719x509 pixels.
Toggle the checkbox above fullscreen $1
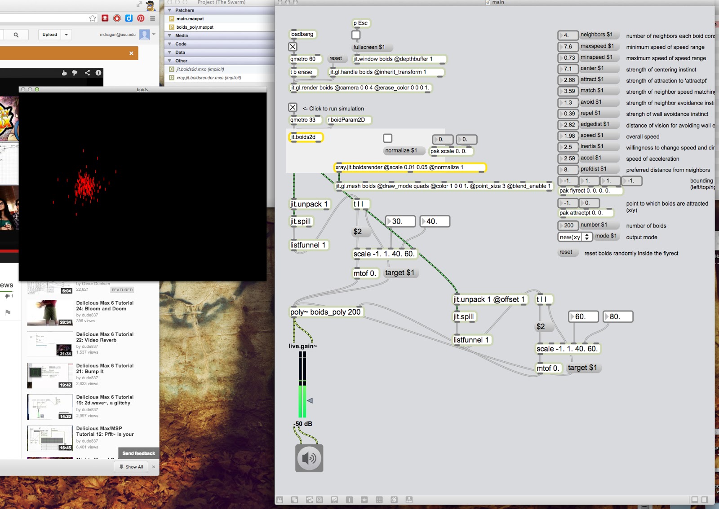coord(356,35)
